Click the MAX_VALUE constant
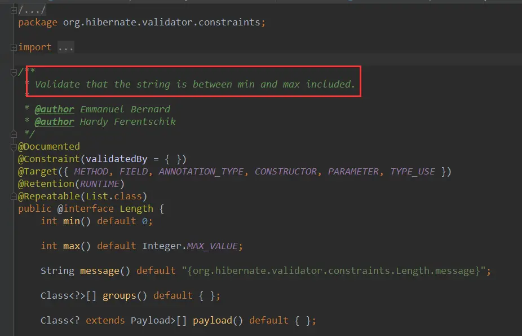 (213, 246)
